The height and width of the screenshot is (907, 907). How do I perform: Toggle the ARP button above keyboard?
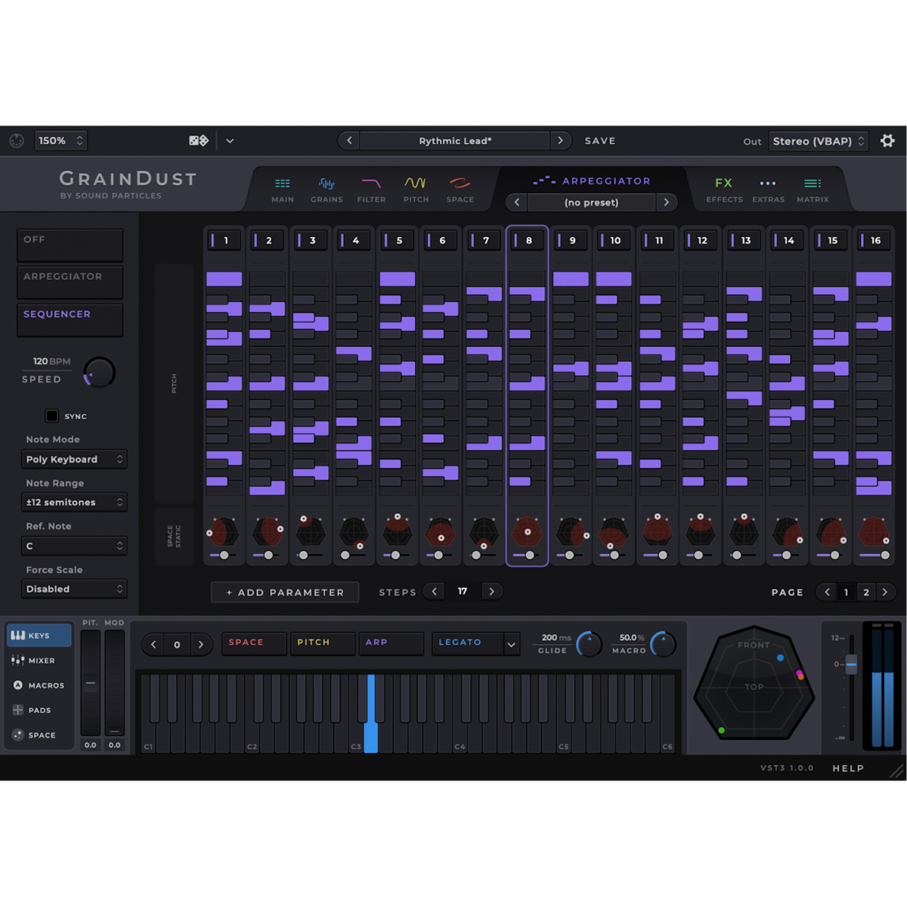click(390, 642)
